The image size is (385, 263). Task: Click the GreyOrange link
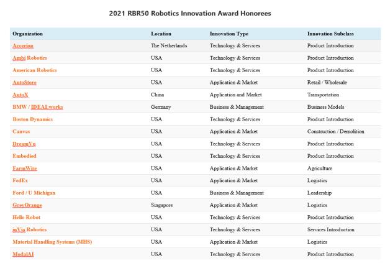[x=27, y=205]
